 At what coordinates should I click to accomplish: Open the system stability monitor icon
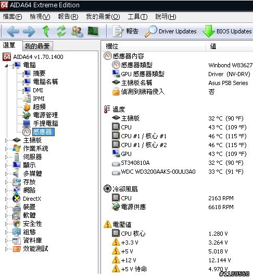pos(93,31)
